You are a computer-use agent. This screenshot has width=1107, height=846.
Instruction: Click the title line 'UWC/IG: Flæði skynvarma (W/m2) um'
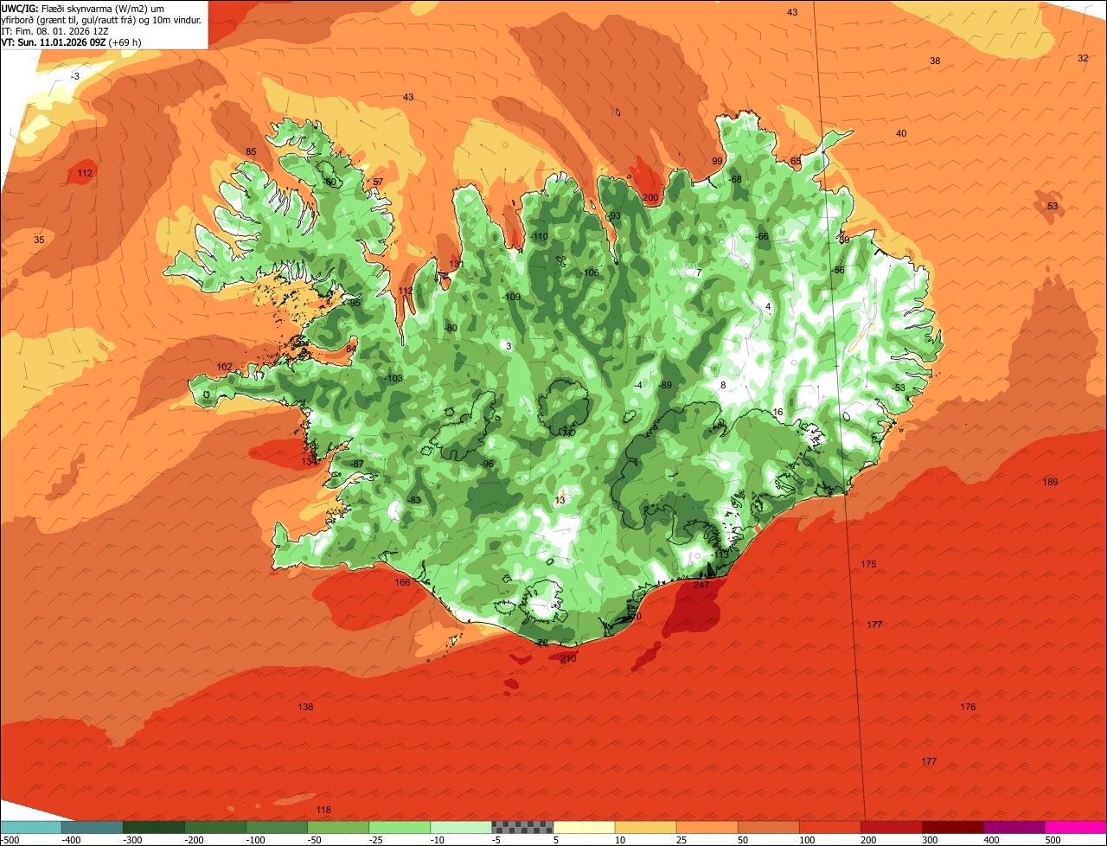(83, 8)
